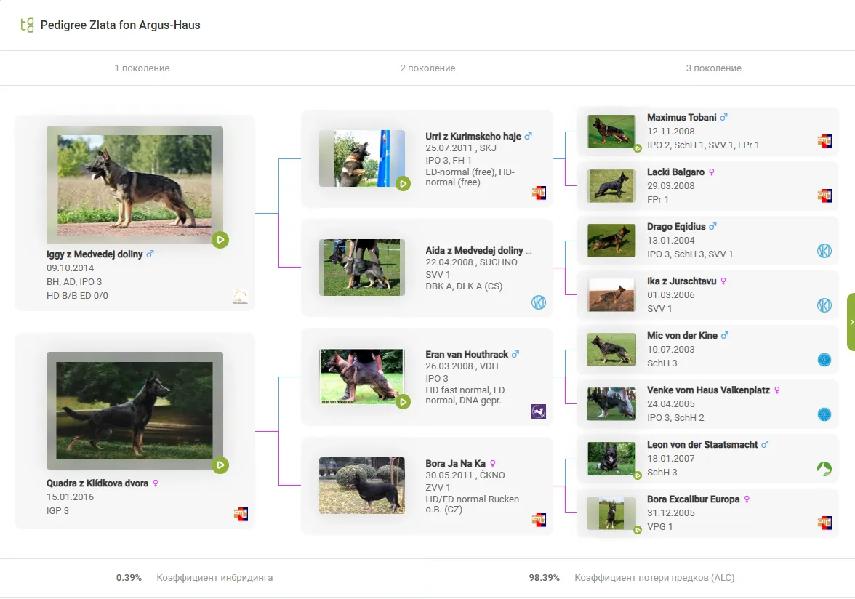Screen dimensions: 855x599
Task: Click the pedigree tree icon in header
Action: (x=28, y=25)
